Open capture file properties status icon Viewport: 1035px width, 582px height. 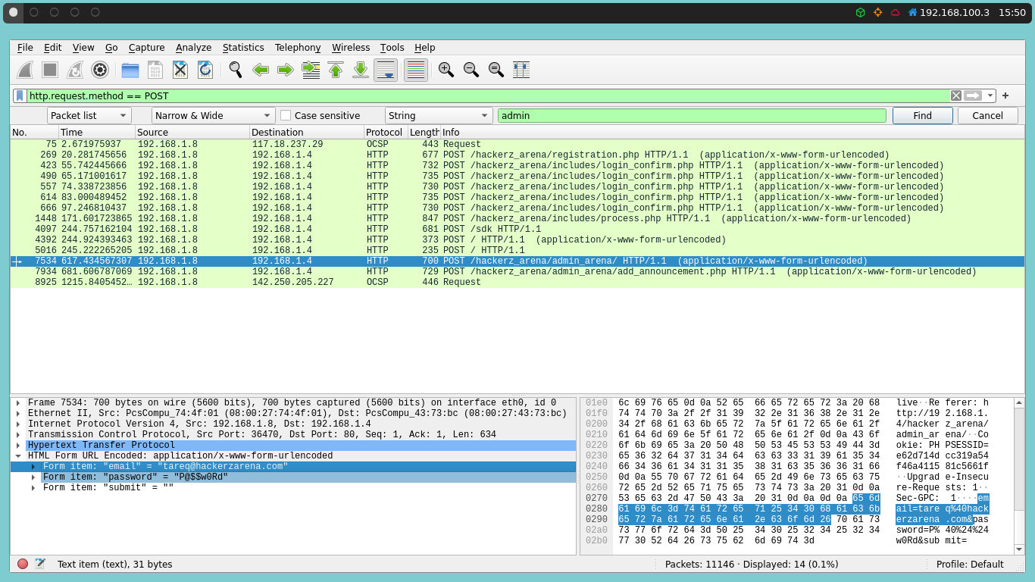click(40, 564)
